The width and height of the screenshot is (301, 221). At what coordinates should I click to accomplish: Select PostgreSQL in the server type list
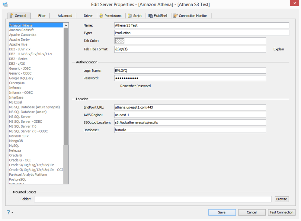pyautogui.click(x=18, y=179)
